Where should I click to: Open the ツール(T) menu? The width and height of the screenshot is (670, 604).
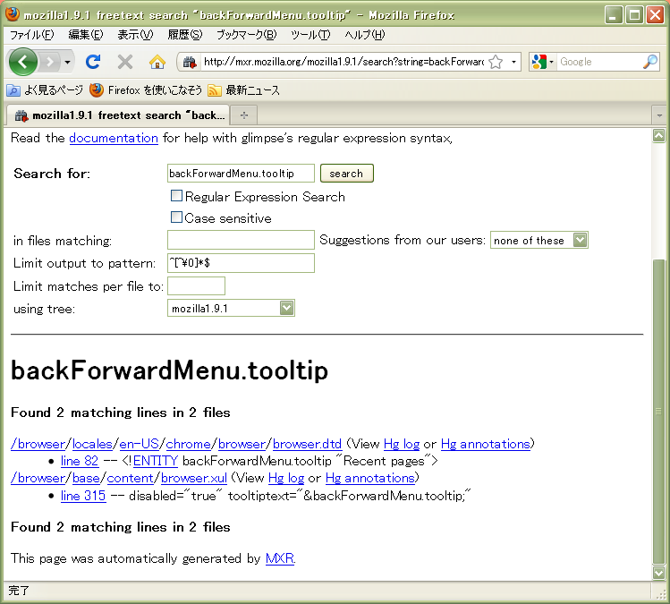[x=310, y=35]
